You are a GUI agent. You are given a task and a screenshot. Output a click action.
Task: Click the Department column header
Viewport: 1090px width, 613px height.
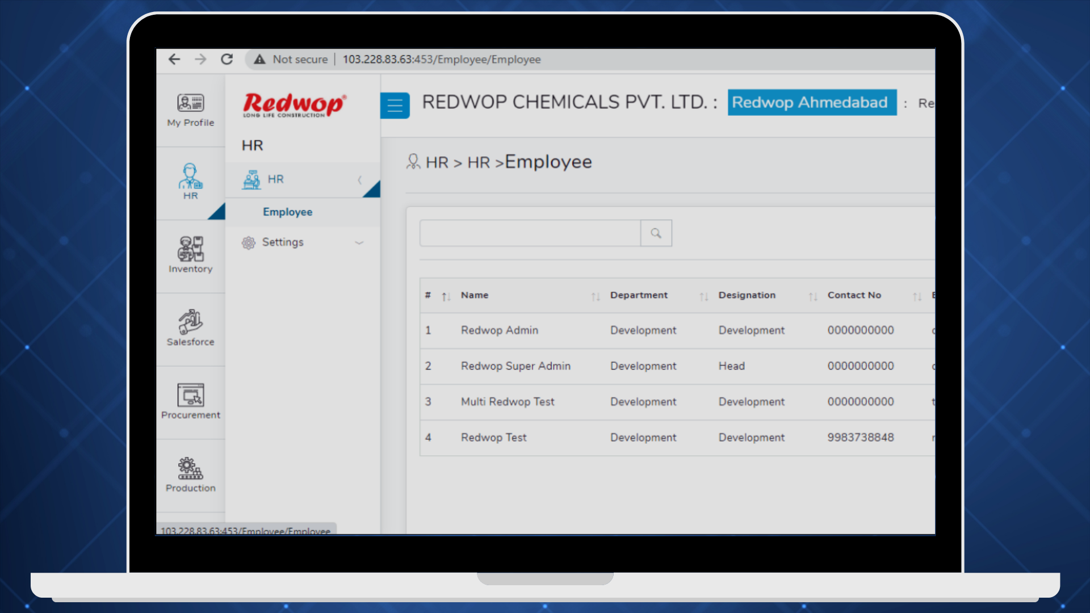pos(639,295)
